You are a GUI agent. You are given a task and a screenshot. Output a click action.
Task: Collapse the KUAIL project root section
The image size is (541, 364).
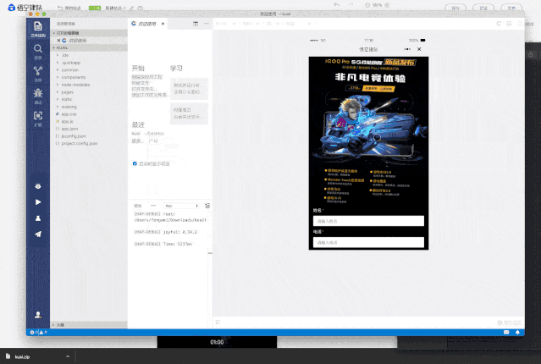89,47
